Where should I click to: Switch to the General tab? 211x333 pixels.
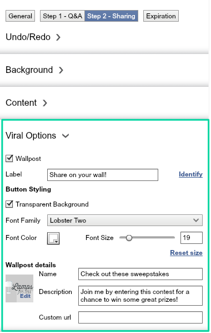20,16
